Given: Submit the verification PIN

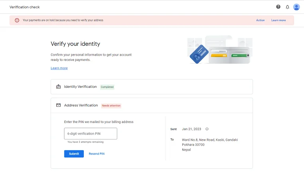Looking at the screenshot, I should [x=74, y=154].
